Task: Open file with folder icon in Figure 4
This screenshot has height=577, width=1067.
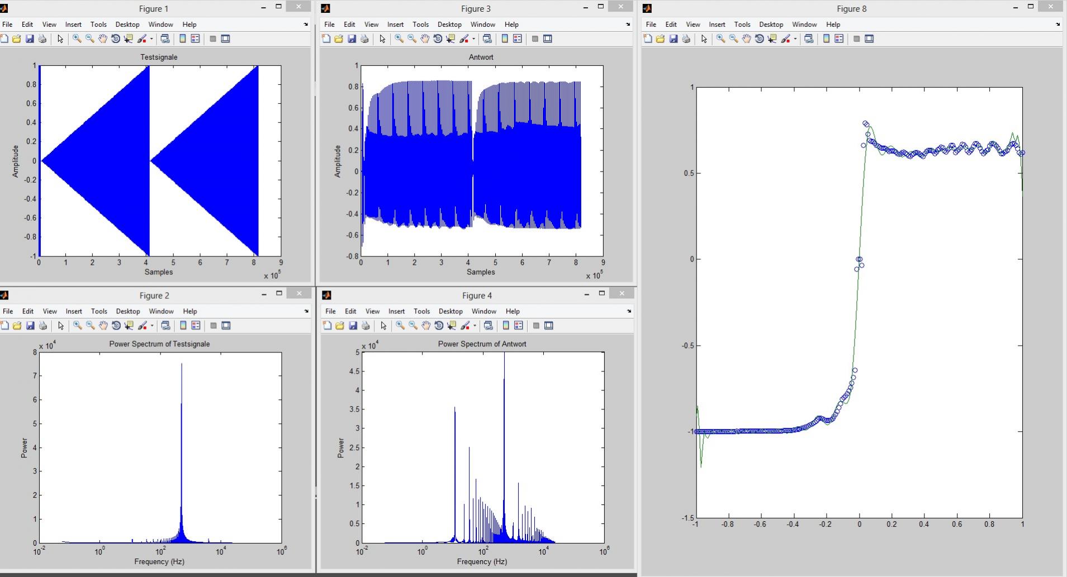Action: 339,326
